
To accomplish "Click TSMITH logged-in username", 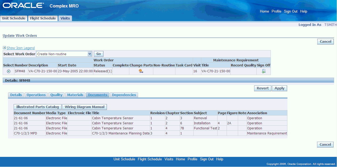I will coord(330,25).
